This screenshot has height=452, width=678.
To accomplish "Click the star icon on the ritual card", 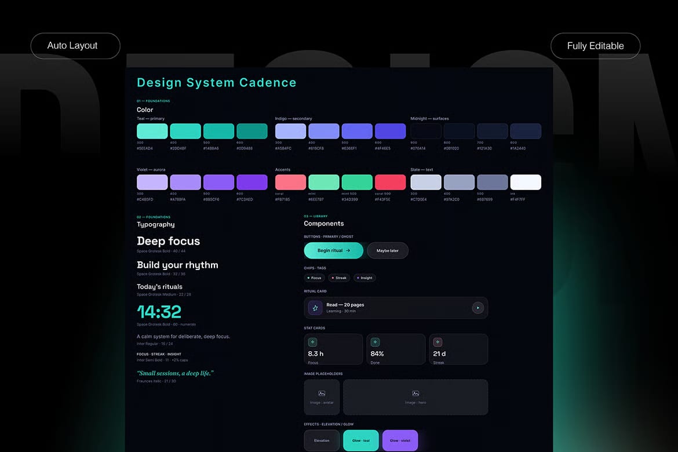I will coord(315,308).
